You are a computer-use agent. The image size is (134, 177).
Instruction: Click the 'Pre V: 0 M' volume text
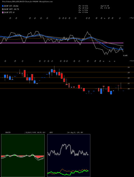click(x=105, y=8)
